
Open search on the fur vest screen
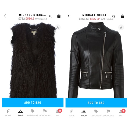(50, 16)
